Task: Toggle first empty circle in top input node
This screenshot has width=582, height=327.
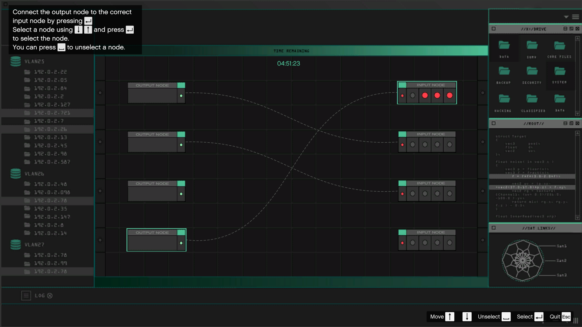Action: pyautogui.click(x=413, y=95)
